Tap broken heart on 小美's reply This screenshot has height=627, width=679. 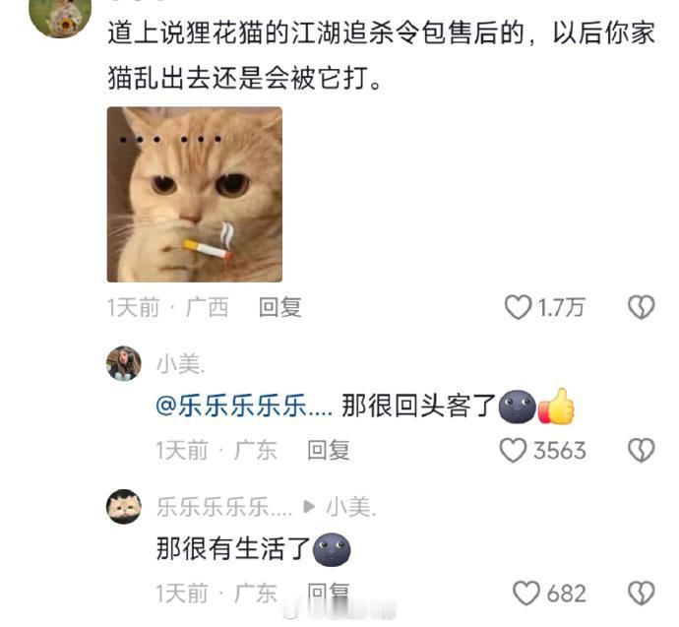642,451
